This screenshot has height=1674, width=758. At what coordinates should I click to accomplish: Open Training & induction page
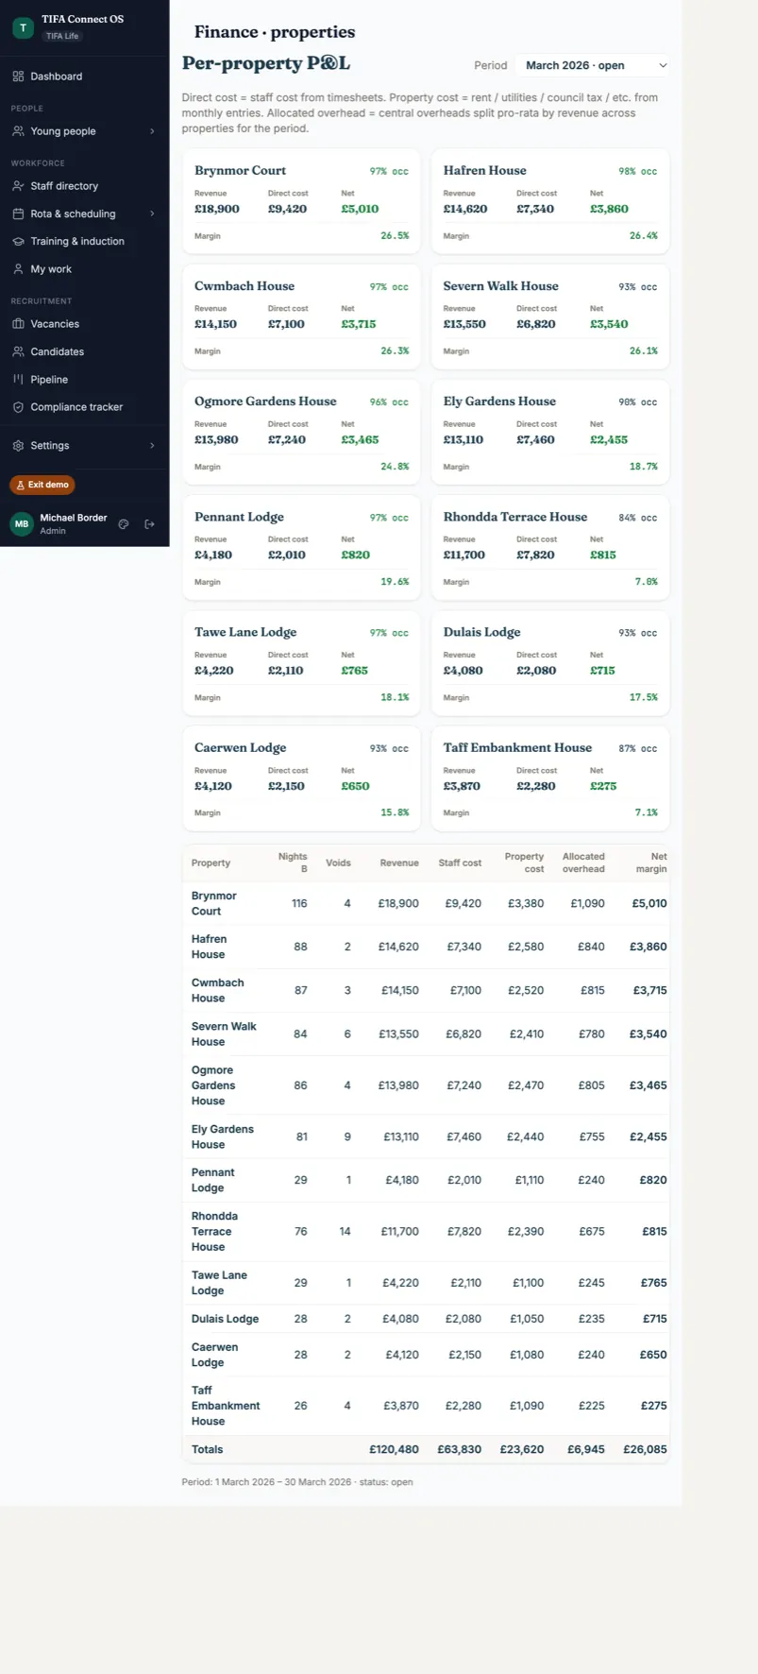click(x=84, y=241)
